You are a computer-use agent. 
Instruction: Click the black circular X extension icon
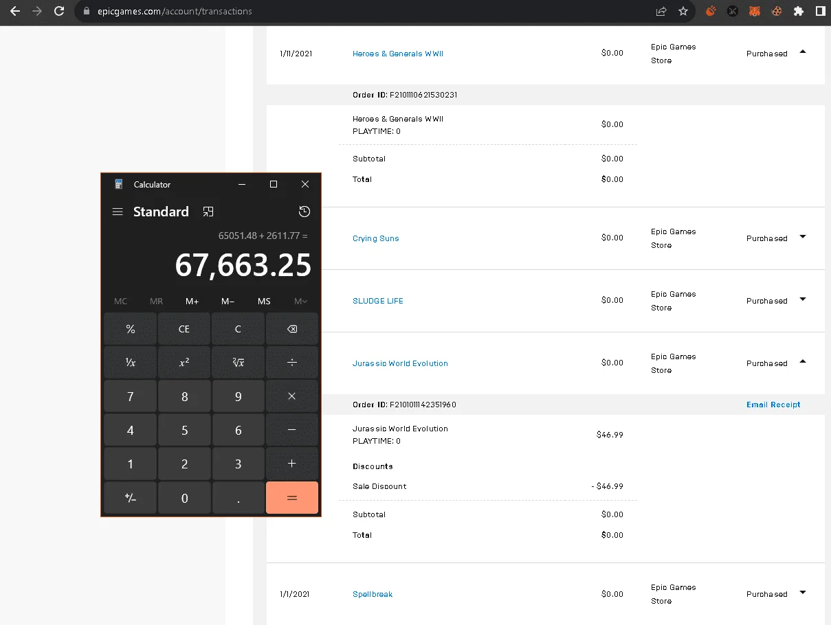click(x=733, y=11)
